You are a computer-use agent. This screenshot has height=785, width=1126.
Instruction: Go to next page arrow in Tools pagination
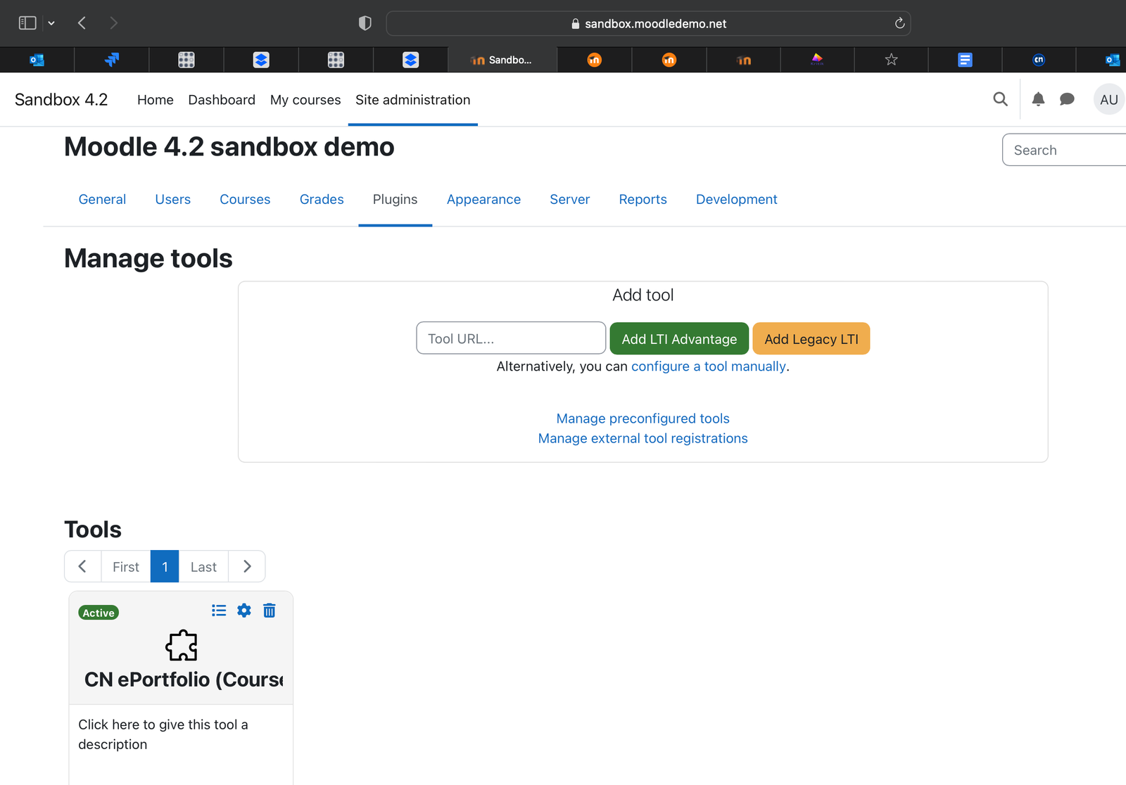pyautogui.click(x=247, y=566)
